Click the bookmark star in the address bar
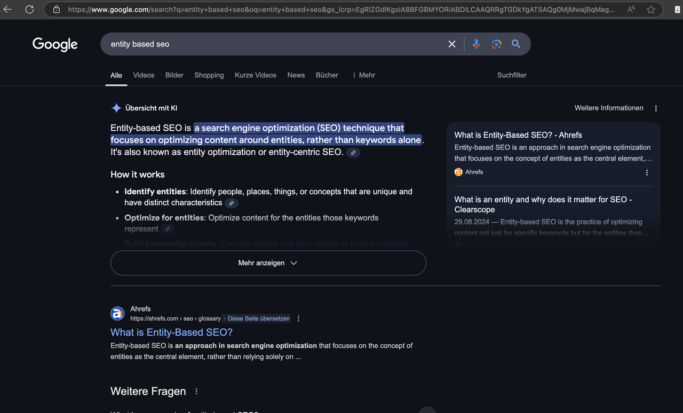 pyautogui.click(x=650, y=9)
